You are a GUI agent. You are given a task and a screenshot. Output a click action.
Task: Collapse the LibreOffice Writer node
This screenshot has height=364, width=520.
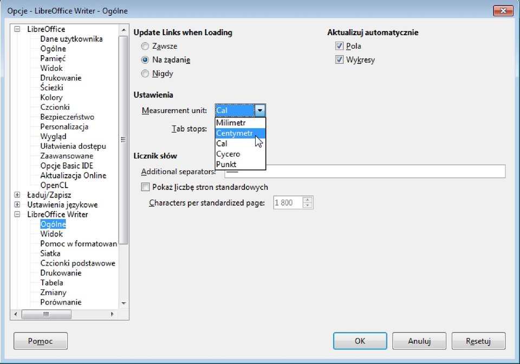click(x=17, y=214)
